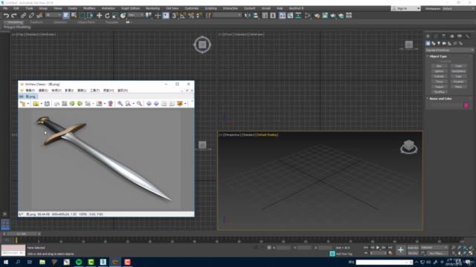Switch to the Object Paint ribbon tab
This screenshot has width=476, height=267.
click(86, 22)
